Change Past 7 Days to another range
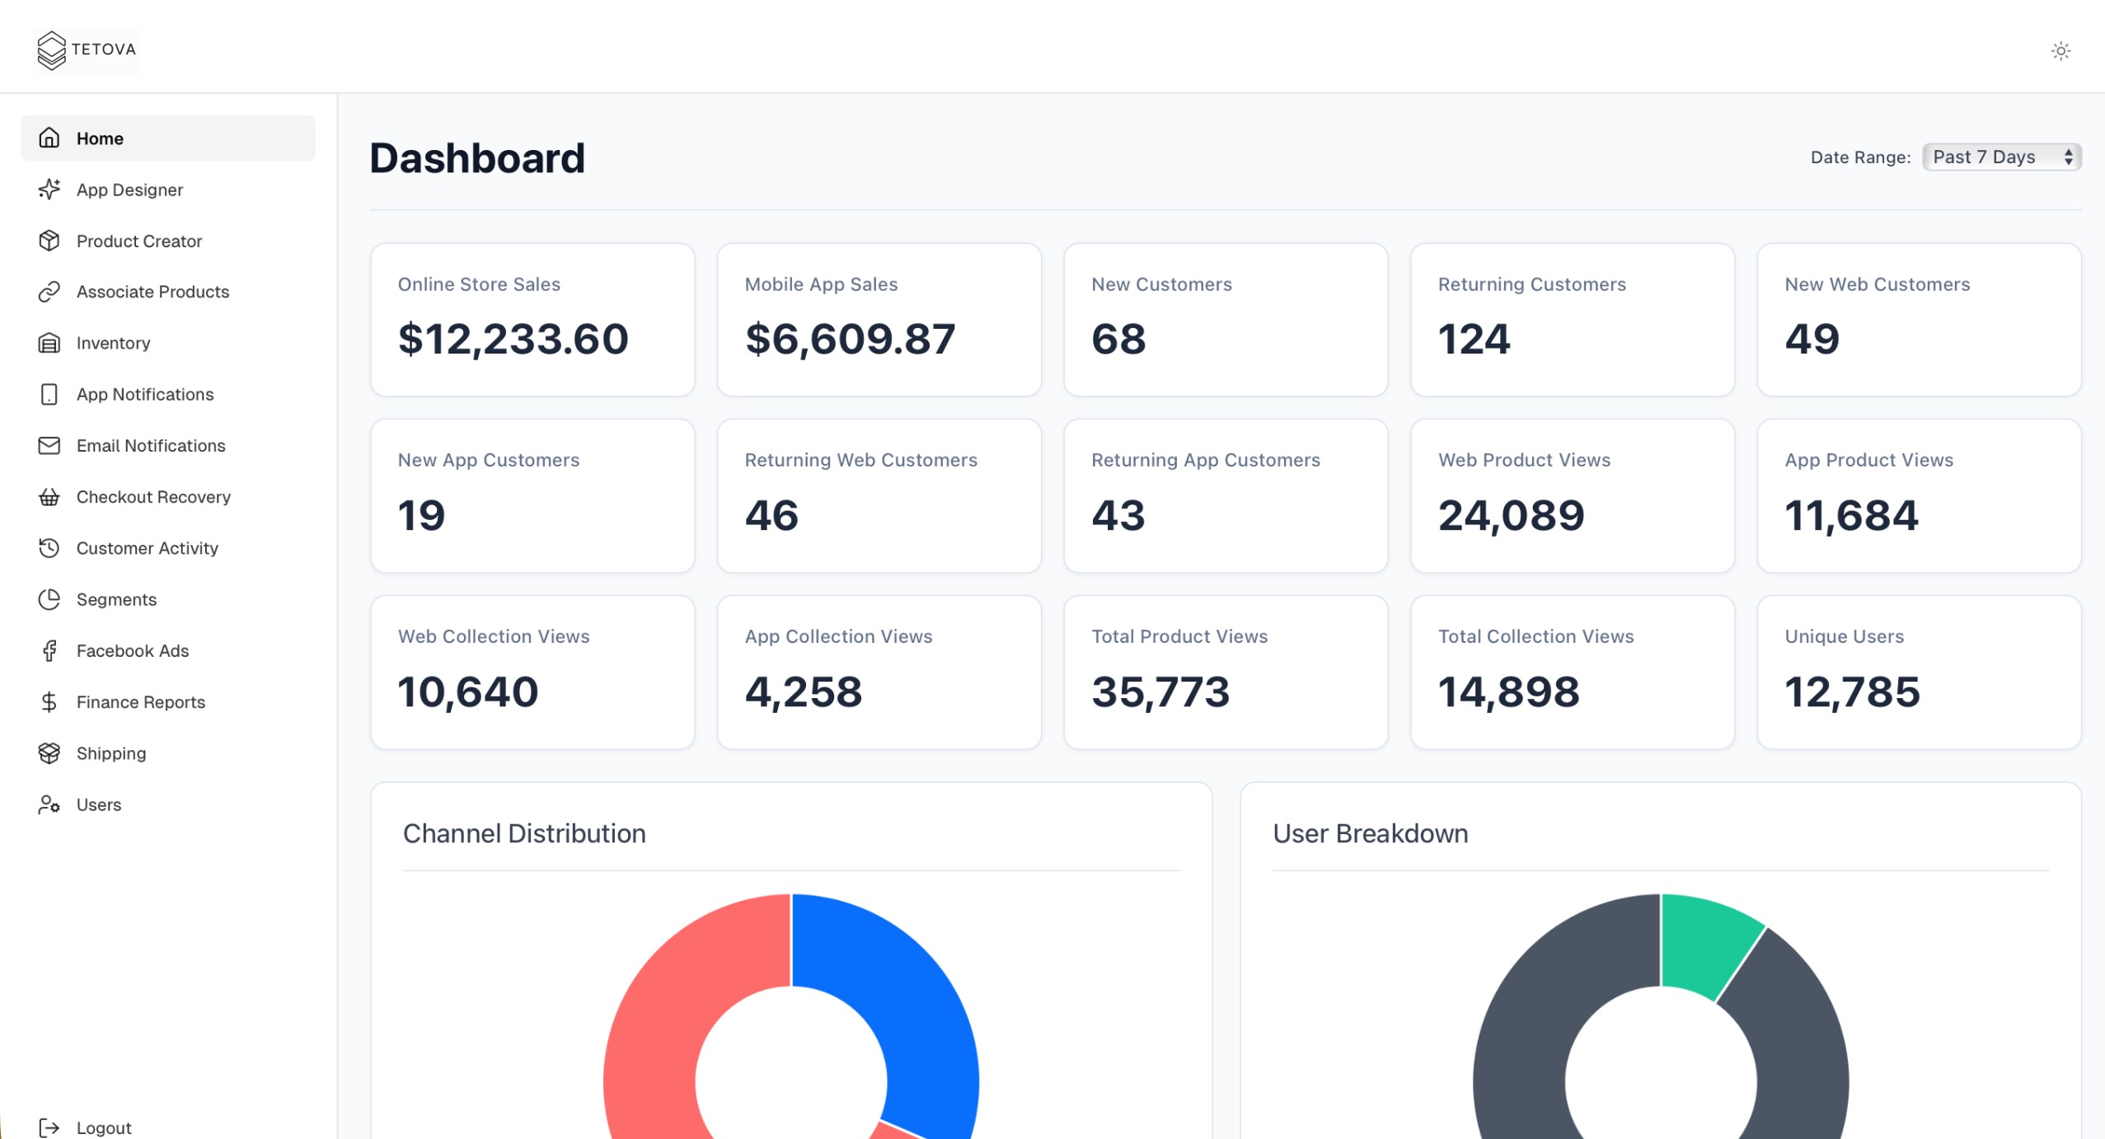Viewport: 2105px width, 1139px height. pos(2001,157)
